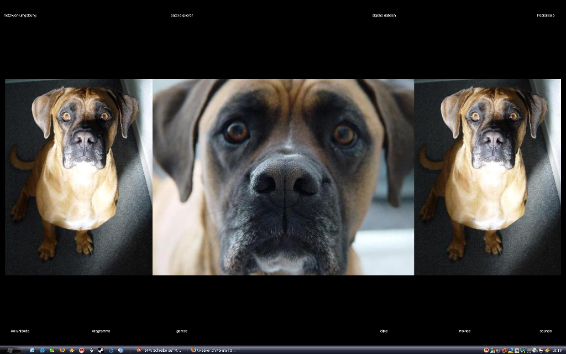The height and width of the screenshot is (354, 566).
Task: Open the movies desktop shortcut
Action: [x=465, y=331]
